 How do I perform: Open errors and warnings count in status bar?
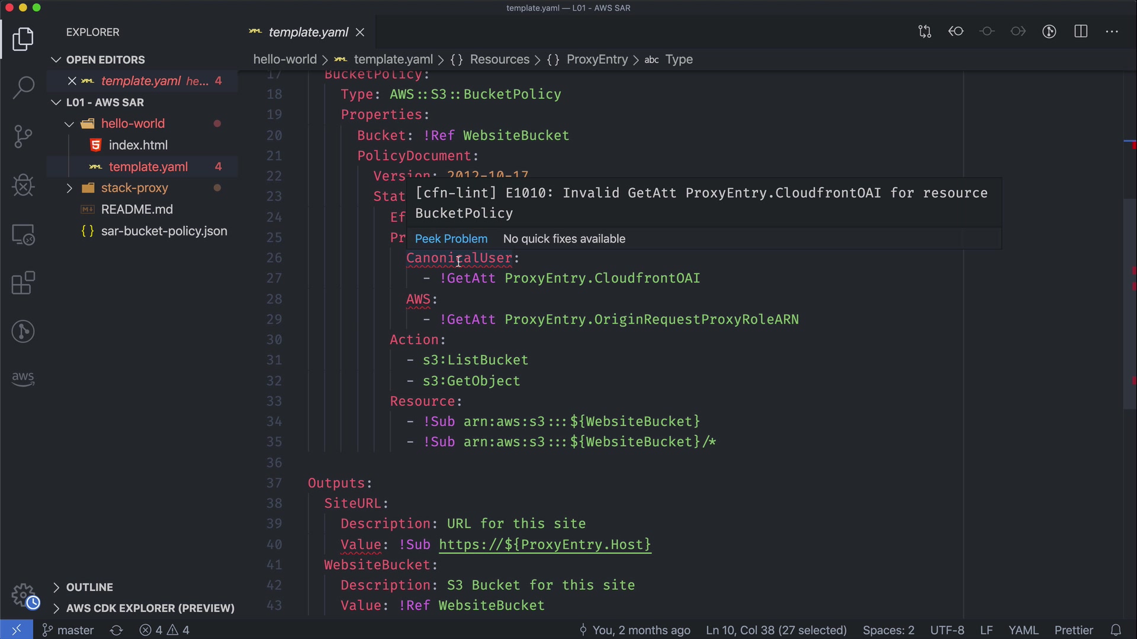165,630
